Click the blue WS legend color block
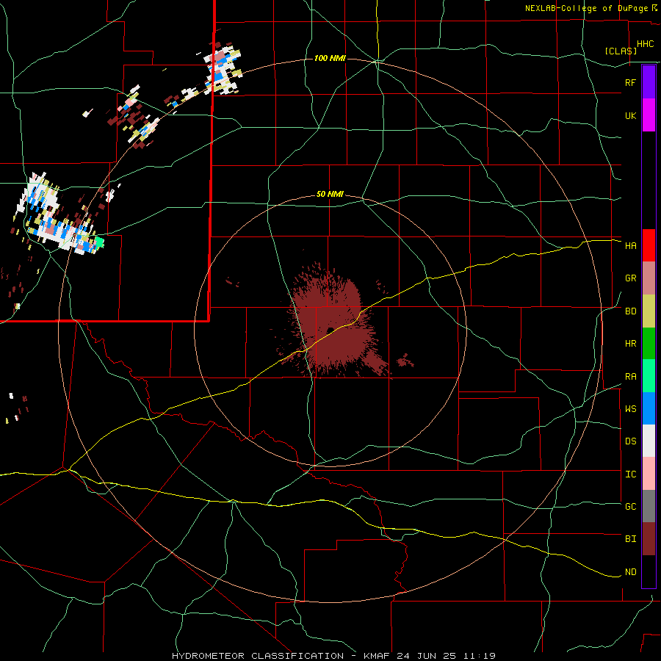The height and width of the screenshot is (661, 661). (649, 408)
